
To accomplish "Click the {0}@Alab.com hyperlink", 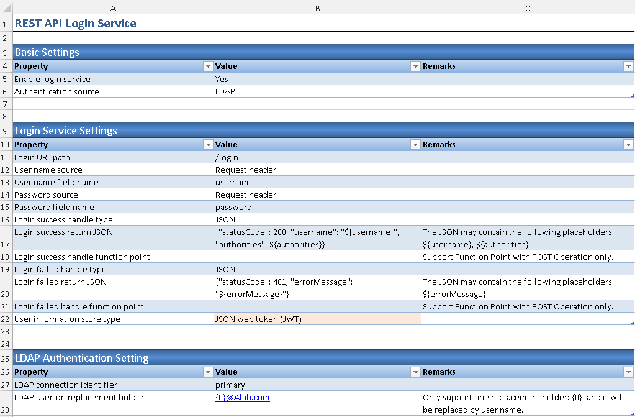I will 242,398.
